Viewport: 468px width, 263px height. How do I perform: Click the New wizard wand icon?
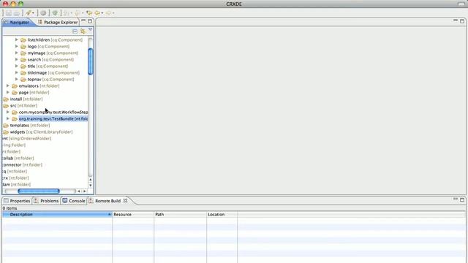click(28, 13)
